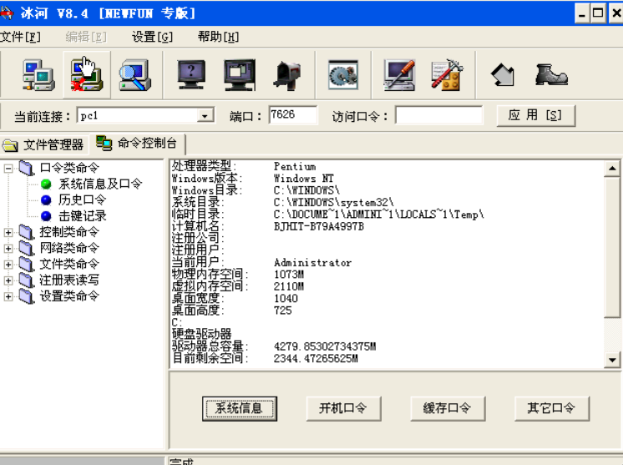Expand the 设置类命令 tree node
This screenshot has width=623, height=465.
tap(8, 296)
